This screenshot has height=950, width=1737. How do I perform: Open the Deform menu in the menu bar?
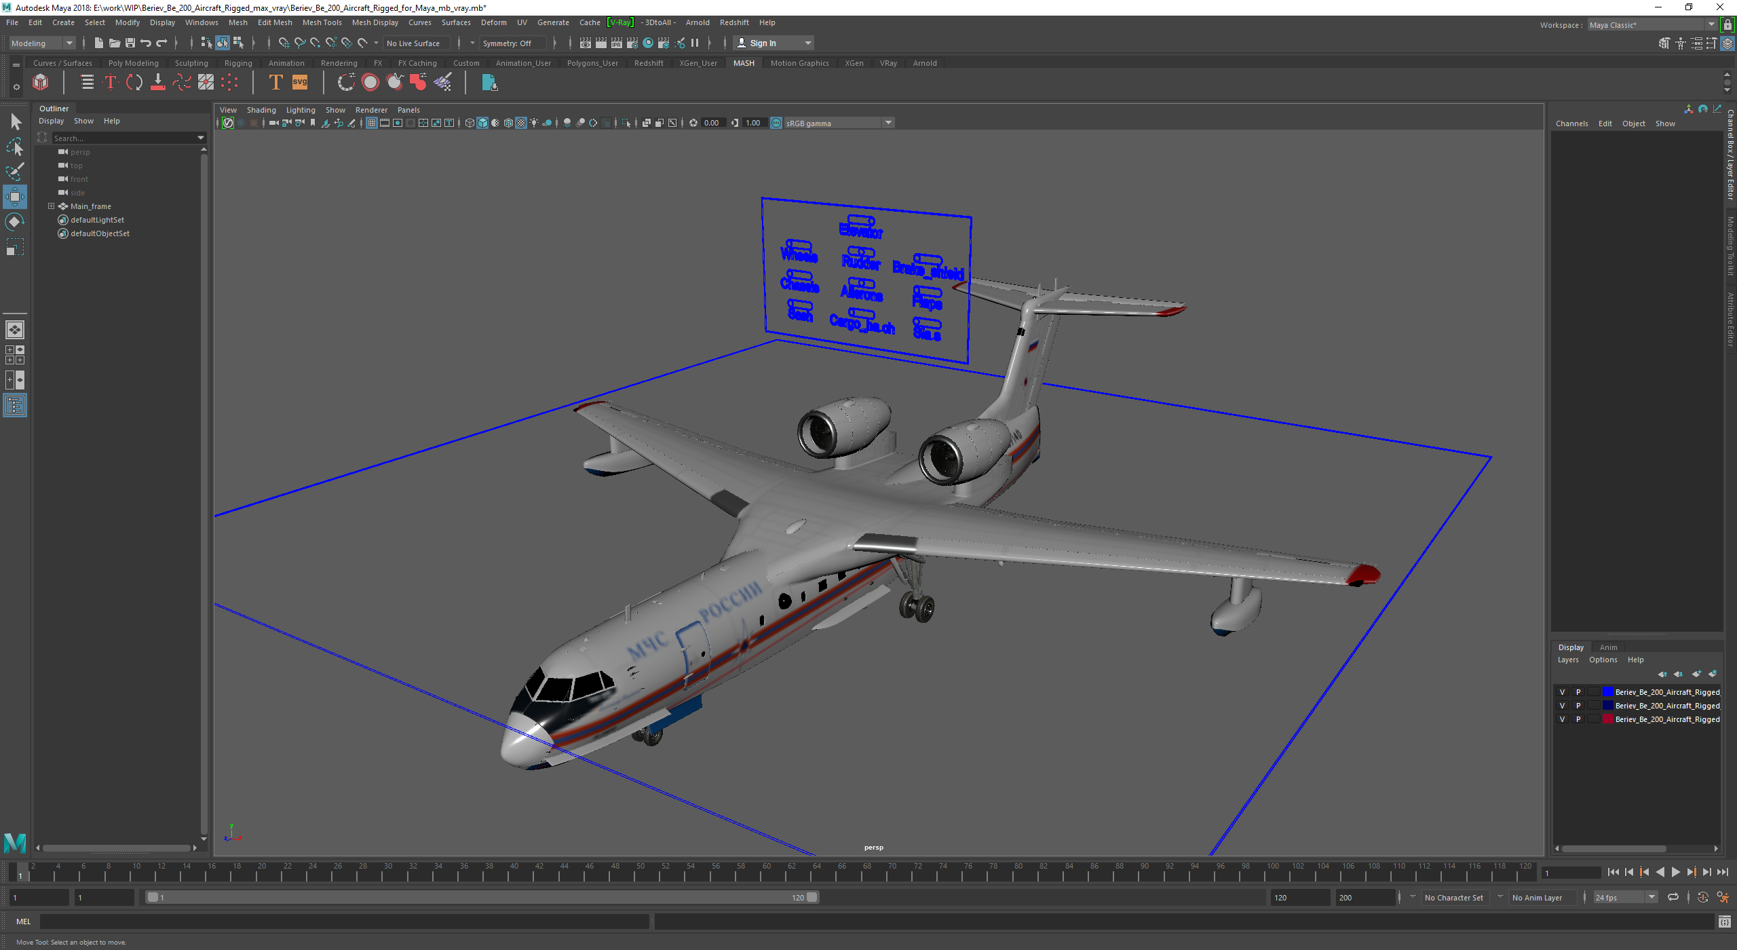pos(493,22)
